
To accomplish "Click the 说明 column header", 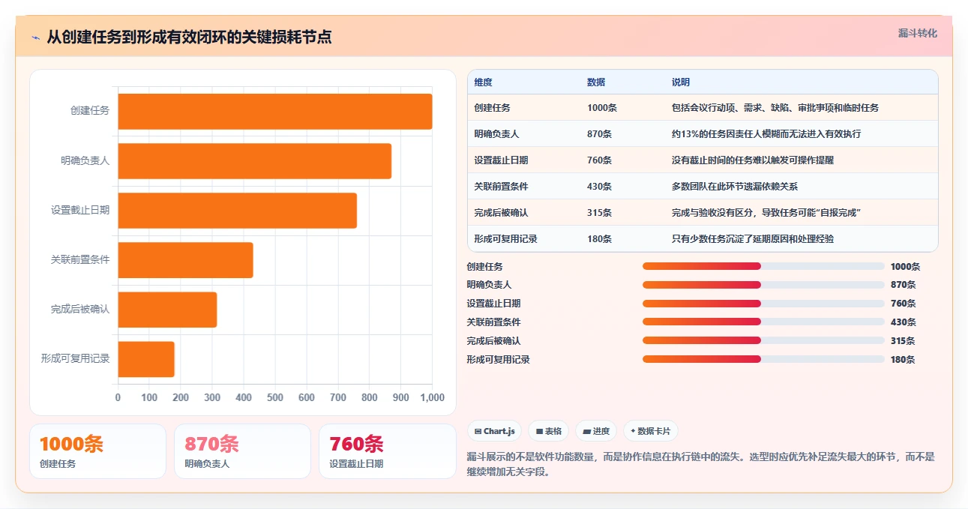I will pos(681,82).
